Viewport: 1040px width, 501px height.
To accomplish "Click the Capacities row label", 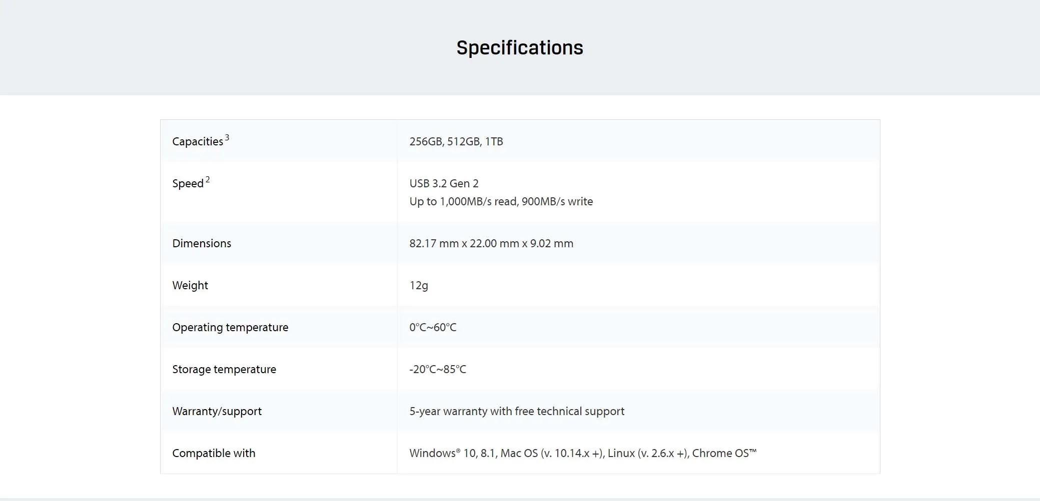I will click(x=198, y=142).
